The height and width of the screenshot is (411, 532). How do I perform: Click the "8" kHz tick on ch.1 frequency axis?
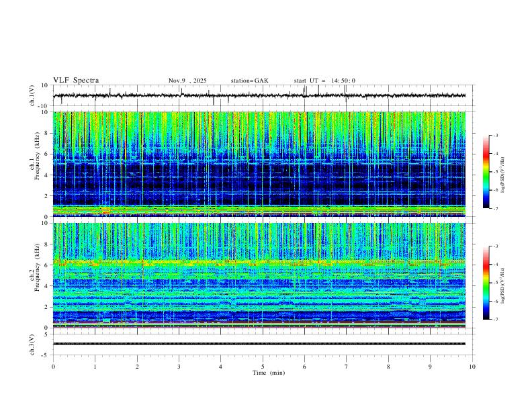(47, 133)
